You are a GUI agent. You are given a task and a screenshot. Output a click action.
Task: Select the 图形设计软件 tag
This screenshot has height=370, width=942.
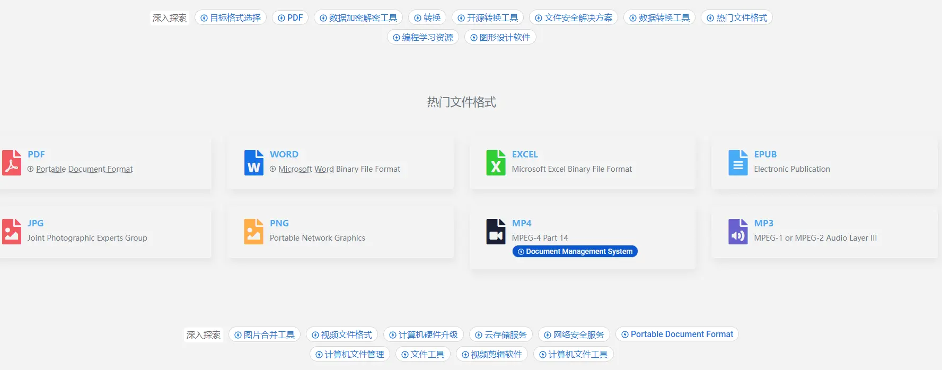(x=500, y=37)
